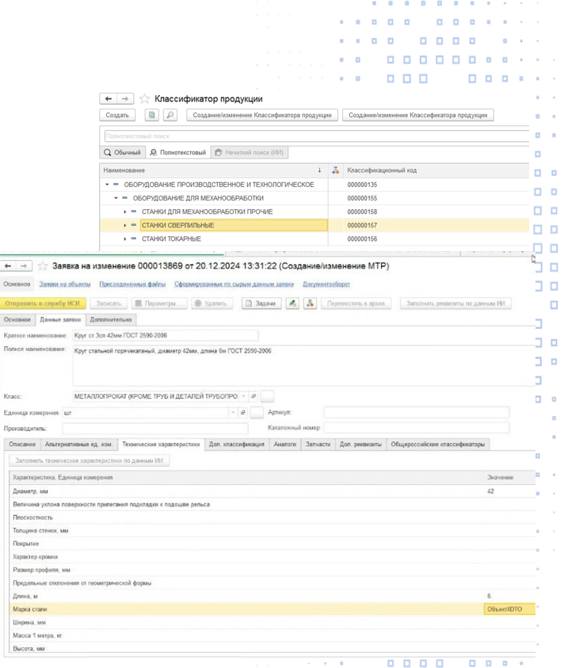Click the folder icon of СТАНКИ СВЕРЛИЛЬНЫЕ row
Screen dimensions: 564x668
(x=134, y=225)
